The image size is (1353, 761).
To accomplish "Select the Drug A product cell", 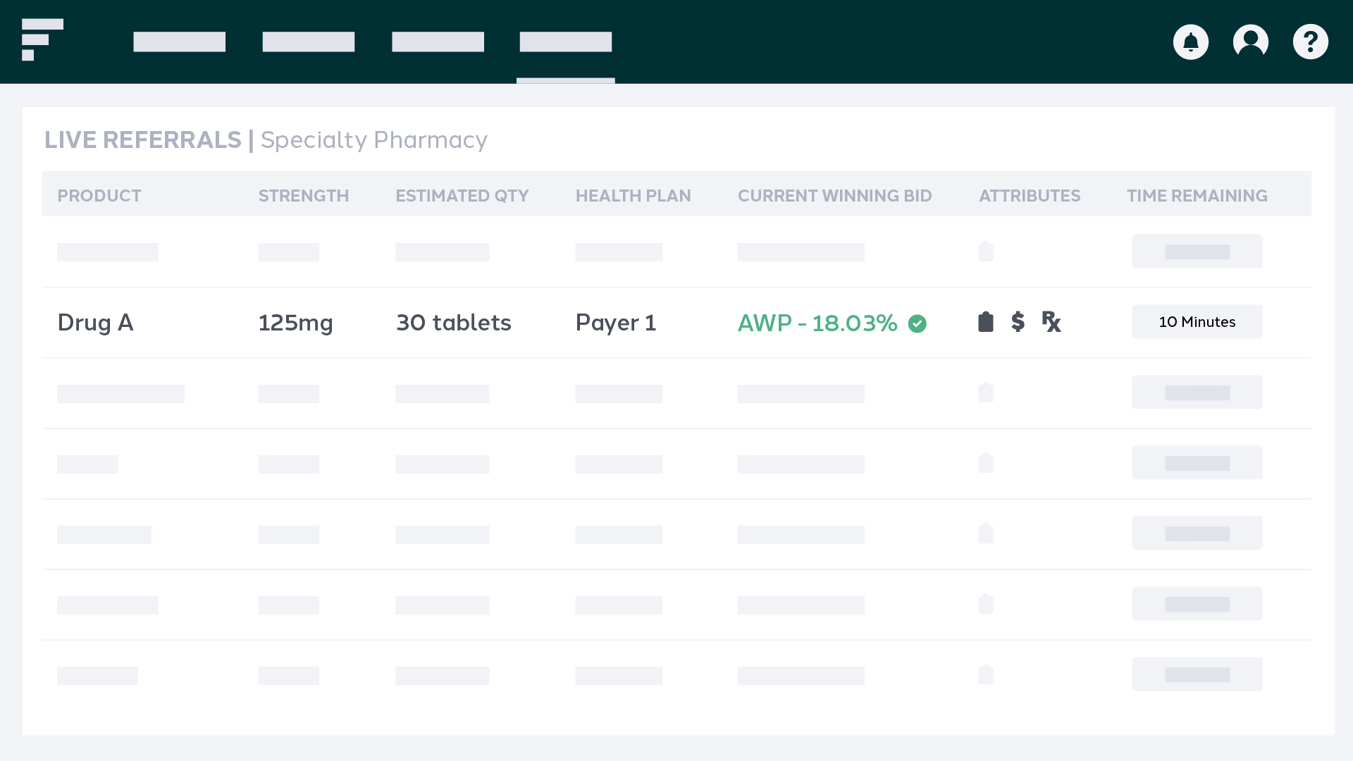I will [x=95, y=323].
